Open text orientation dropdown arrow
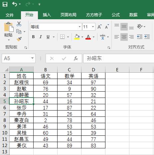 click(144, 27)
